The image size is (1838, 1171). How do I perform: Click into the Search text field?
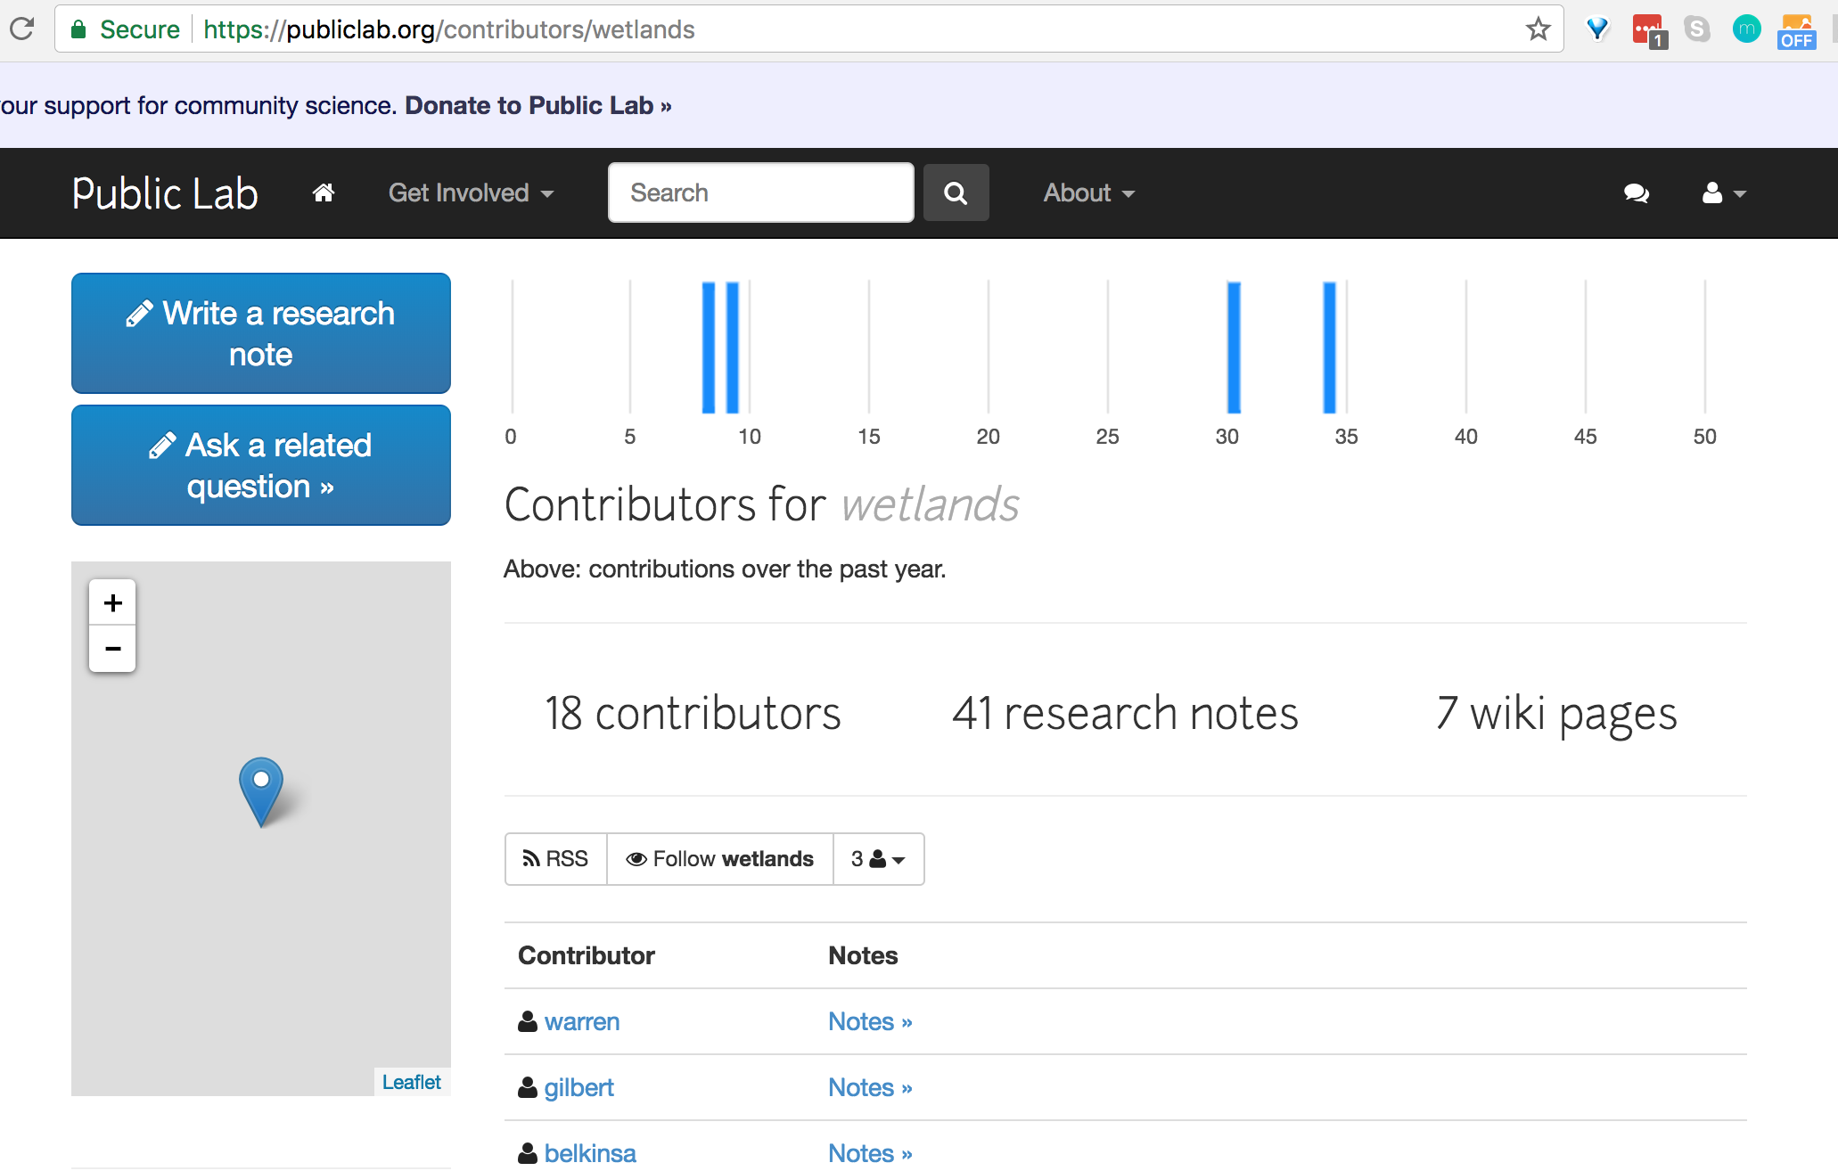(760, 192)
